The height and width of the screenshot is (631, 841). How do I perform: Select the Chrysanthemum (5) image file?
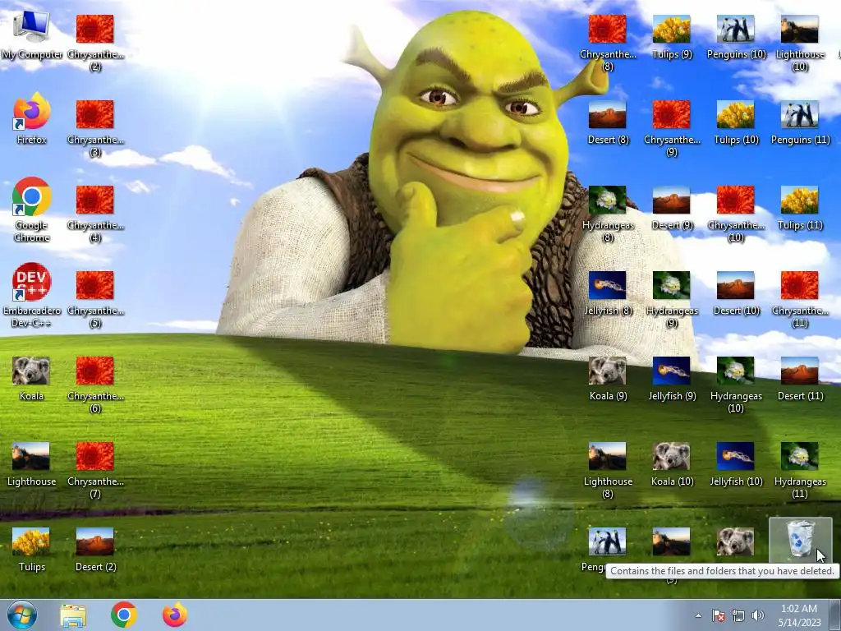point(95,299)
